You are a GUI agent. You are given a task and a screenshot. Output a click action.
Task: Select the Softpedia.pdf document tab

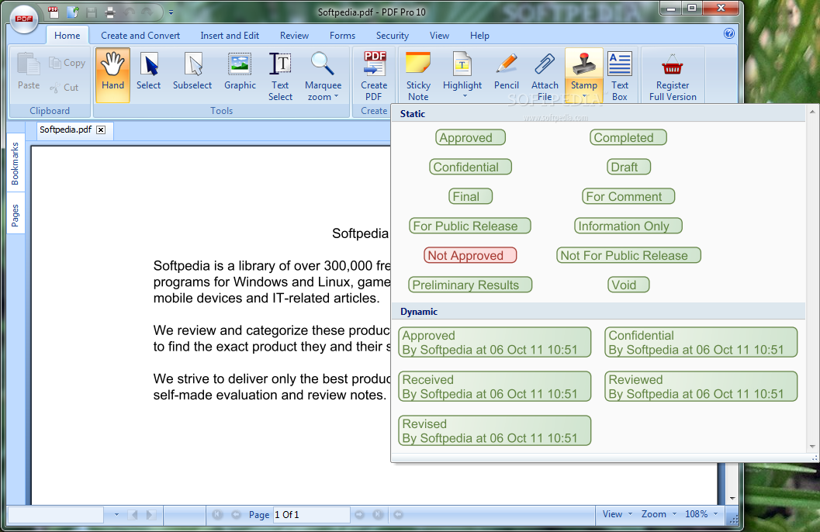coord(65,130)
